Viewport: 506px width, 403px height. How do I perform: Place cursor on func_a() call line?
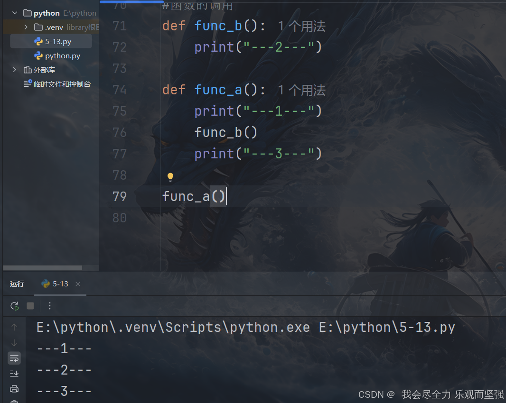pos(194,196)
